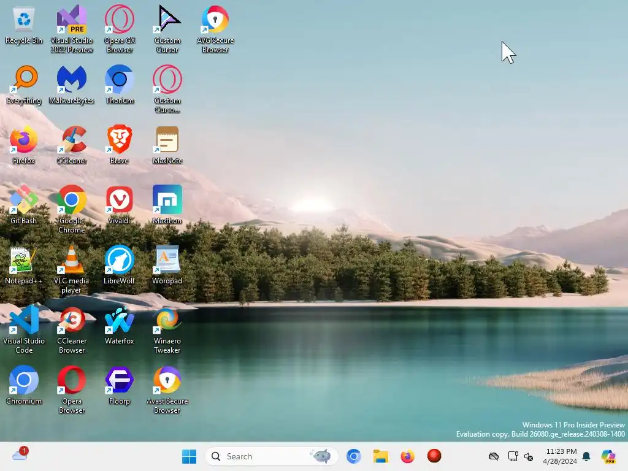Open File Explorer from the taskbar
Viewport: 628px width, 471px height.
pos(380,456)
